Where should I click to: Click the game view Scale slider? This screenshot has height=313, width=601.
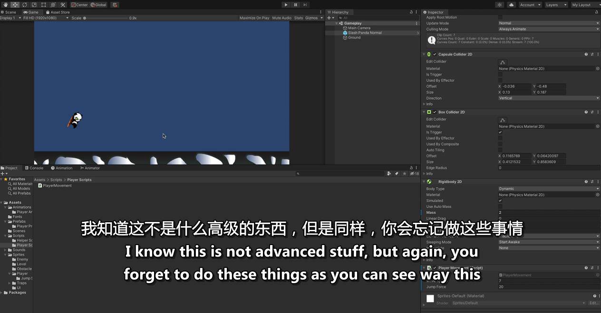tap(105, 18)
